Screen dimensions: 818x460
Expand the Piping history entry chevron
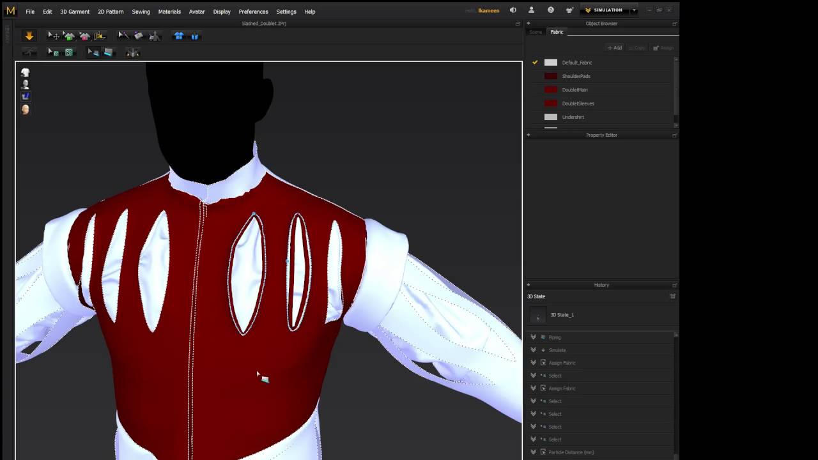533,337
